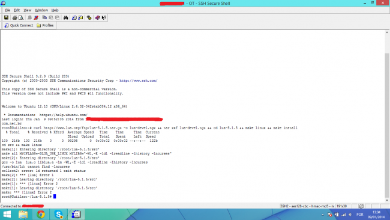Image resolution: width=390 pixels, height=220 pixels.
Task: Click the purple Help book icon
Action: (x=97, y=17)
